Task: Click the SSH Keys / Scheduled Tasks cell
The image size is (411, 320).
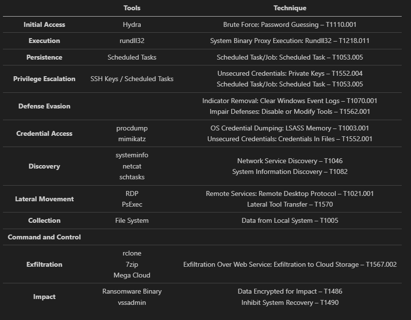Action: click(x=132, y=79)
